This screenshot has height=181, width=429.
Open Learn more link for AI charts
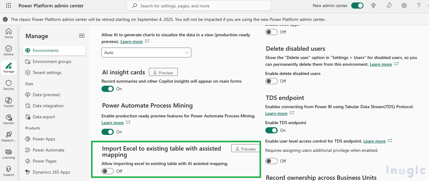tap(131, 41)
